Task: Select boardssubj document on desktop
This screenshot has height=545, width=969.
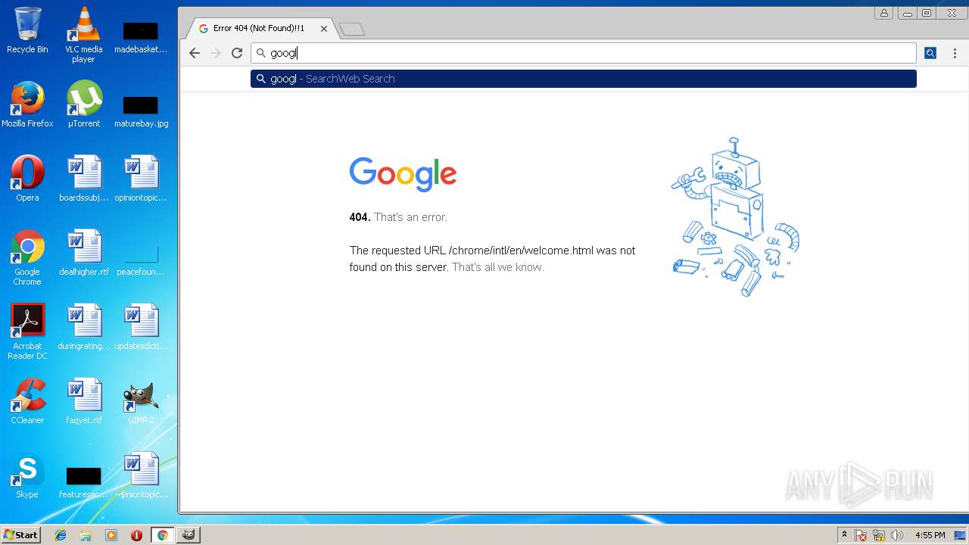Action: (x=84, y=179)
